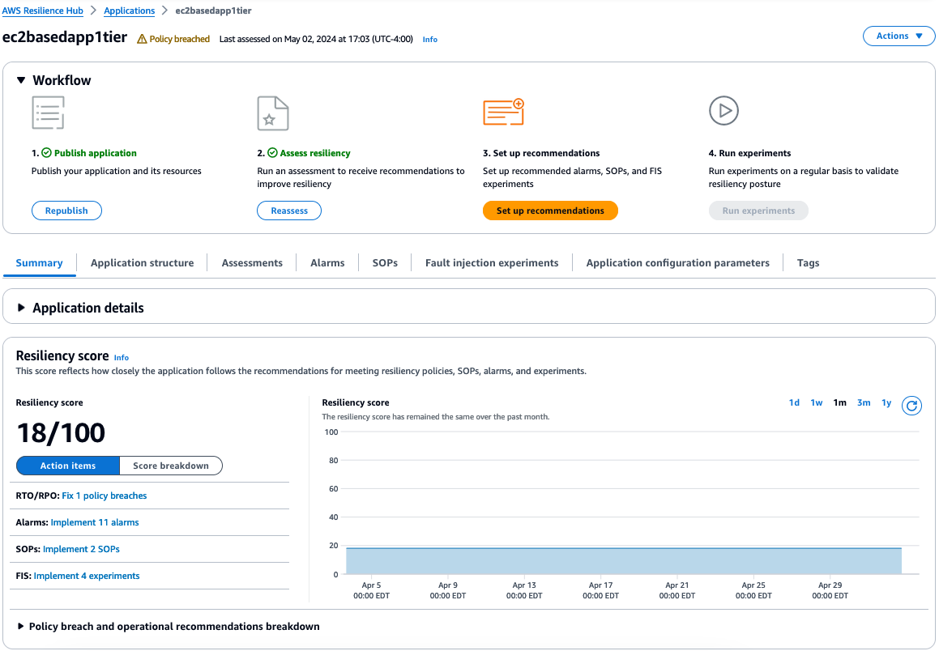Image resolution: width=939 pixels, height=651 pixels.
Task: Click the Info link beside last assessed time
Action: coord(430,40)
